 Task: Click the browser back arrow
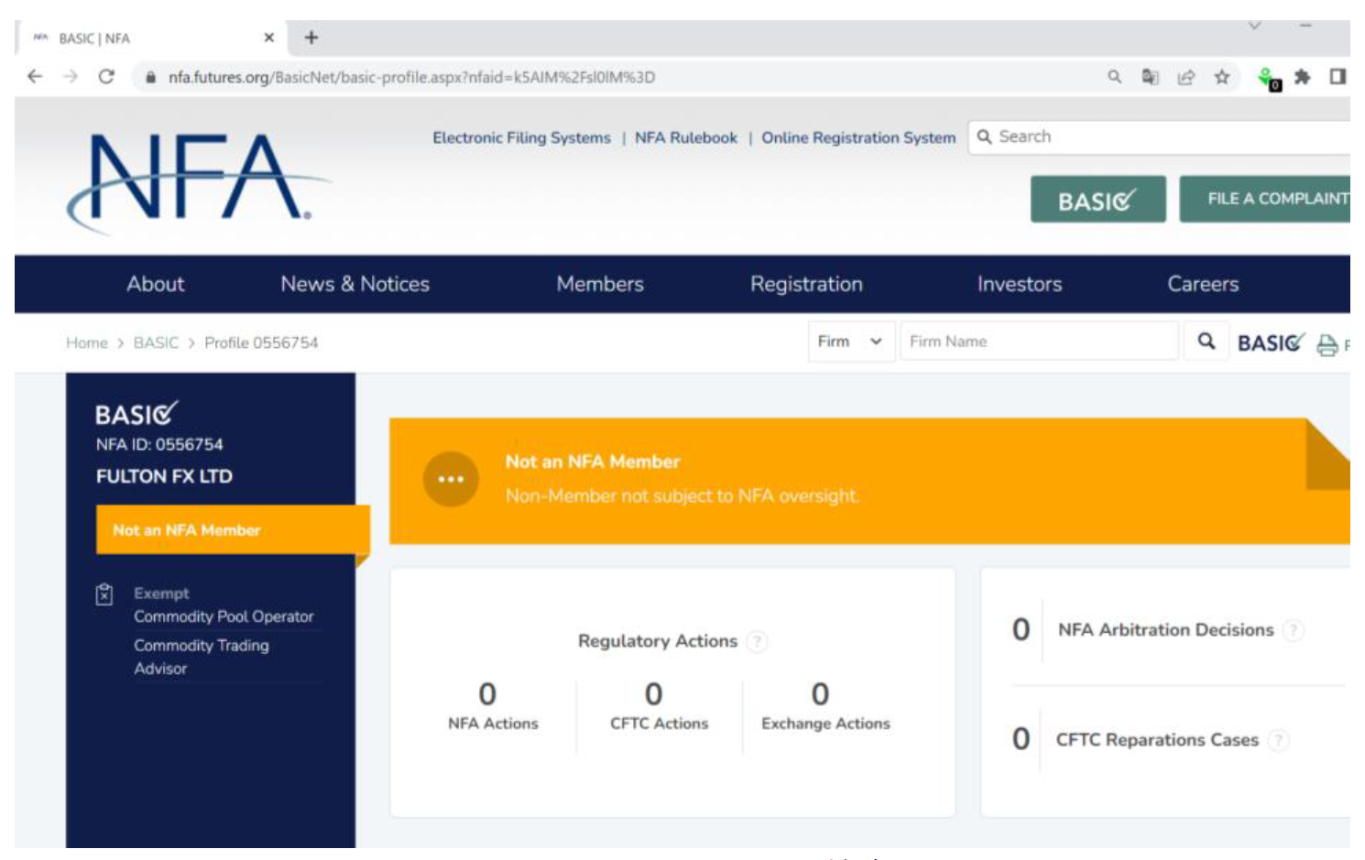coord(35,77)
